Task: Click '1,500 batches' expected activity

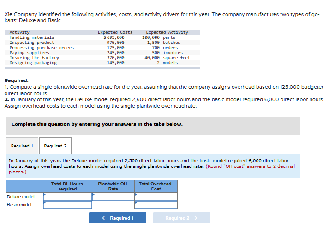Action: pos(163,43)
